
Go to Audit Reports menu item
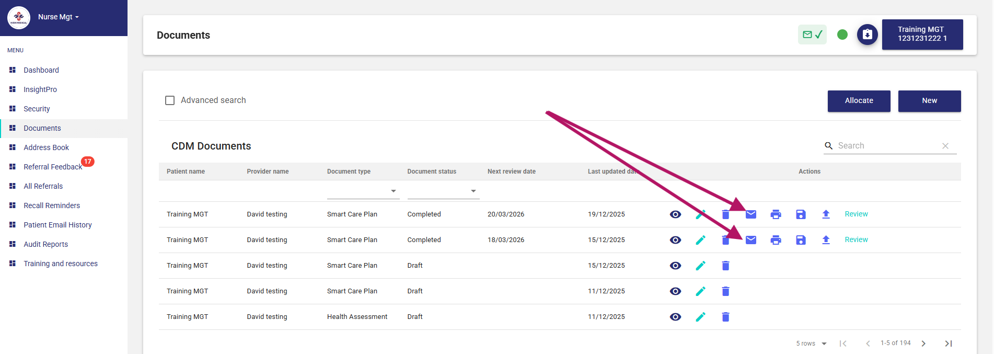[x=45, y=244]
